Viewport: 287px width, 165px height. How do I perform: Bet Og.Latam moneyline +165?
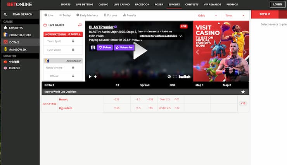pyautogui.click(x=117, y=108)
